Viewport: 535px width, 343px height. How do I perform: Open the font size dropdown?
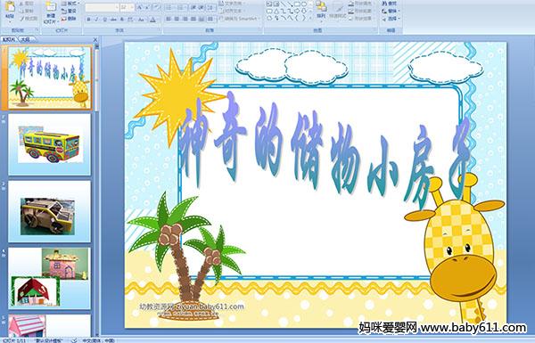pyautogui.click(x=132, y=7)
